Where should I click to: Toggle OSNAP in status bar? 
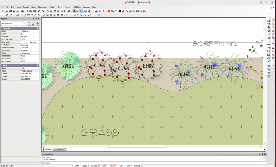113,166
